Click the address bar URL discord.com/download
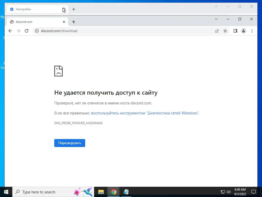 coord(59,31)
